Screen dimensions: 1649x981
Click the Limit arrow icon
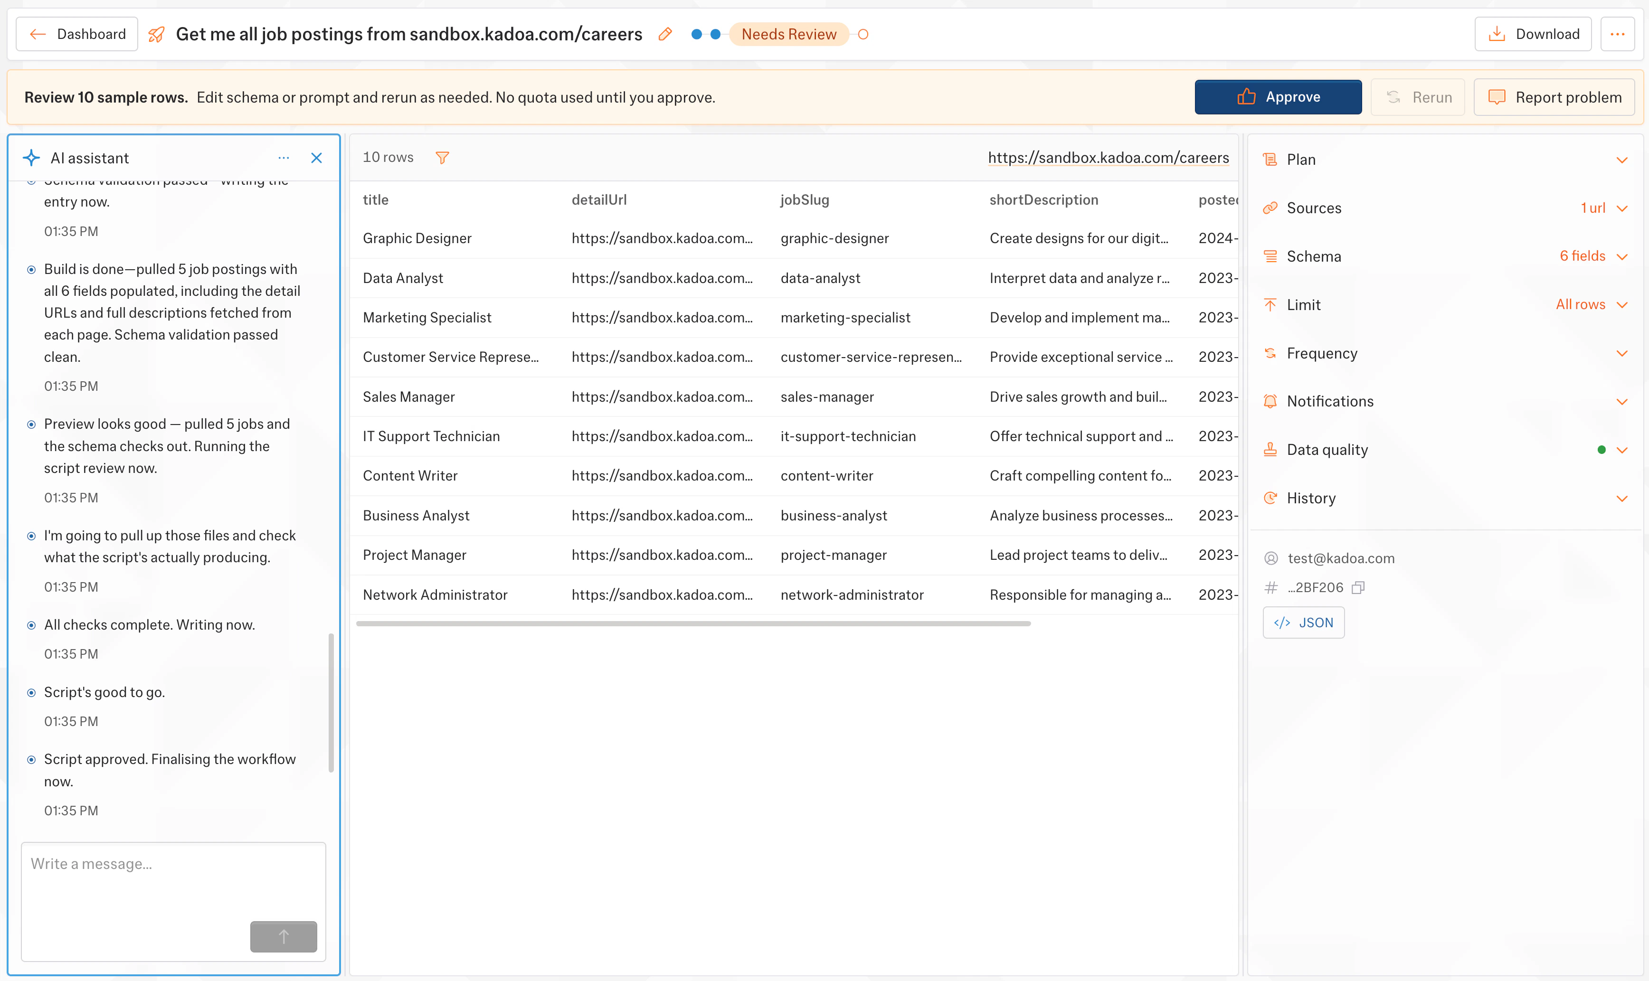pos(1270,305)
